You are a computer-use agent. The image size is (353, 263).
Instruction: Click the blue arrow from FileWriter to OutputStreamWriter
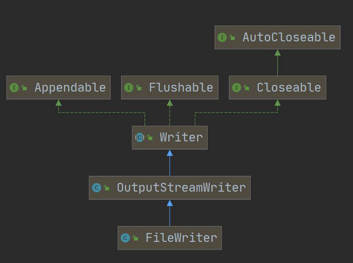(x=170, y=213)
